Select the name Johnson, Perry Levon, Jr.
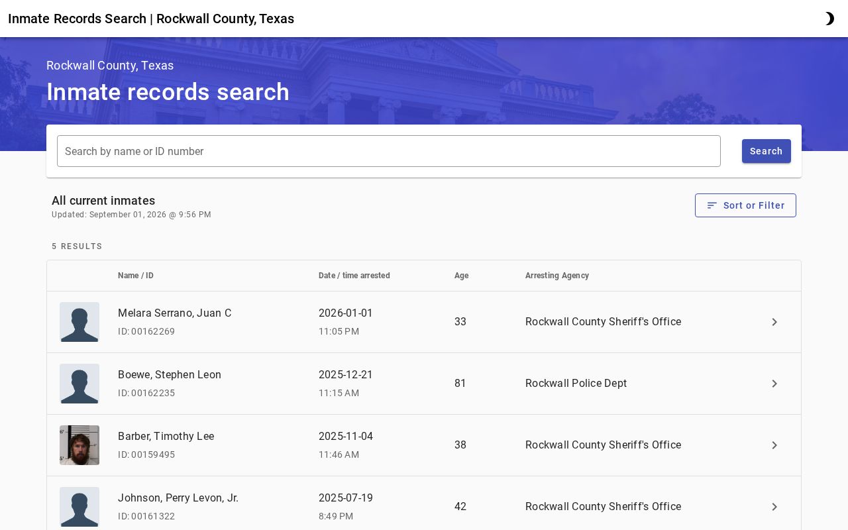This screenshot has width=848, height=530. 178,498
